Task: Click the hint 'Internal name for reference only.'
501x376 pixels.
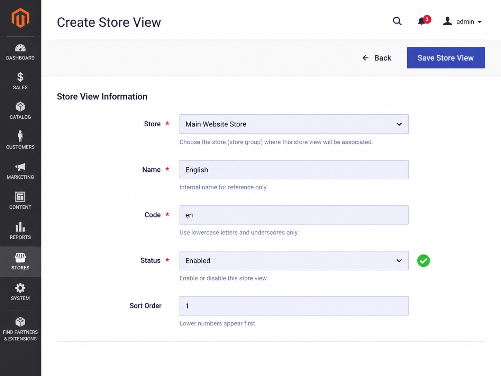Action: coord(224,187)
